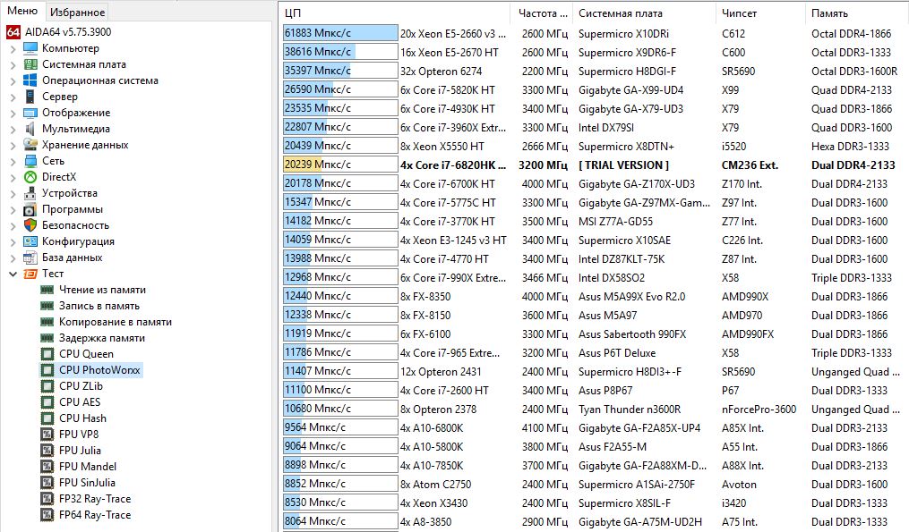
Task: Open the FPU SinJulia test
Action: point(87,483)
